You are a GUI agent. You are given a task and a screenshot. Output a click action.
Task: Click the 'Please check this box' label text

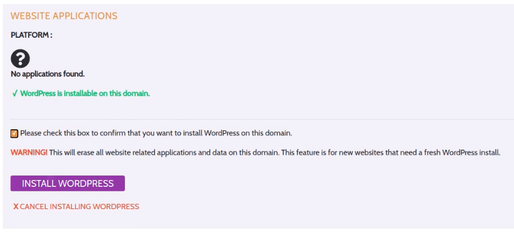(x=156, y=133)
